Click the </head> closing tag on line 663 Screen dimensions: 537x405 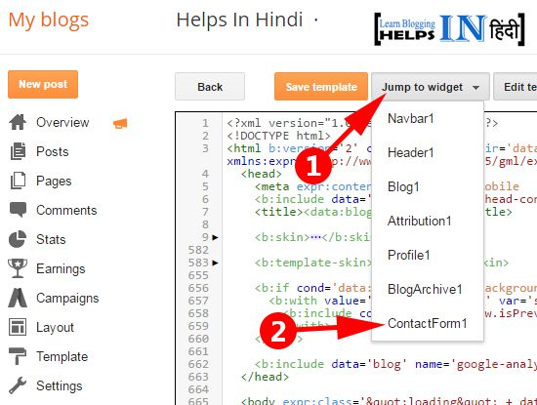tap(265, 377)
